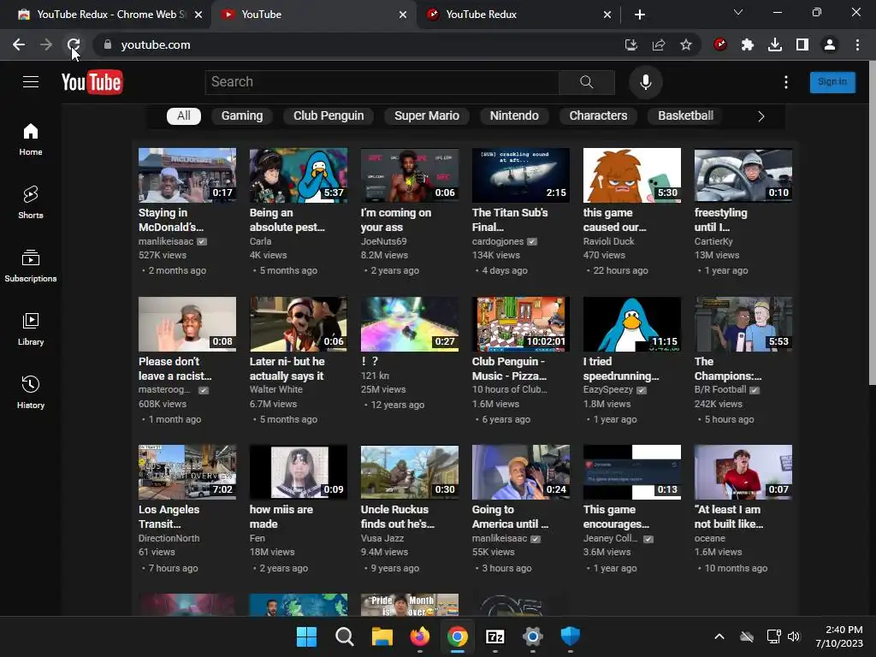
Task: Open a new browser tab
Action: [x=640, y=15]
